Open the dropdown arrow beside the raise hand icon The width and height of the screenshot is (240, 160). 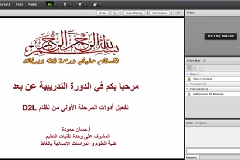point(101,4)
